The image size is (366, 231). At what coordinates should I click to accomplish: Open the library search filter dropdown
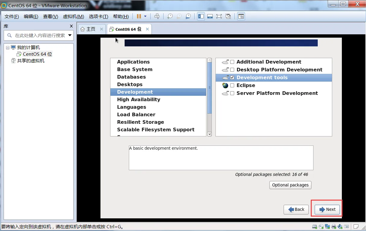pyautogui.click(x=70, y=35)
